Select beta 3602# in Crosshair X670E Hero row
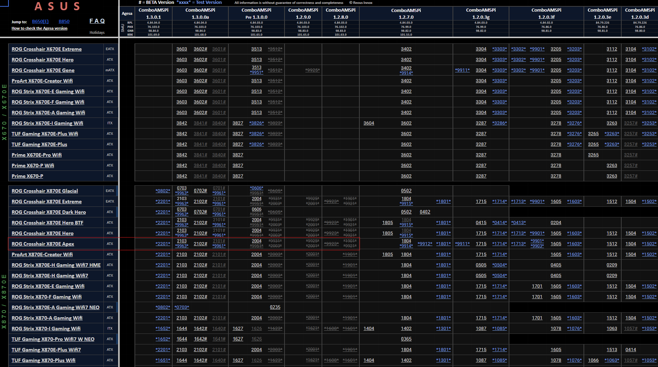Image resolution: width=658 pixels, height=367 pixels. point(201,60)
